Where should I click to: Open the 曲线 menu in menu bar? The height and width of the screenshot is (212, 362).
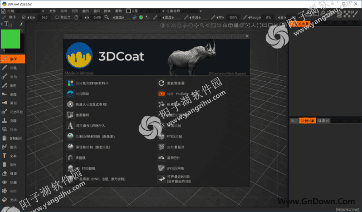click(86, 11)
